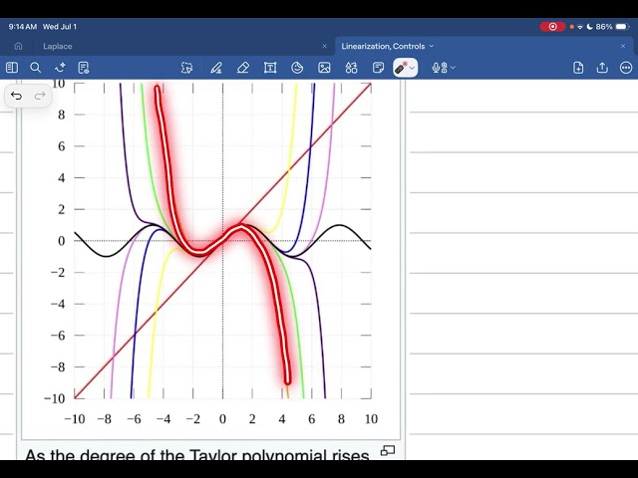This screenshot has height=478, width=638.
Task: Open the audio recording microphone tool
Action: 439,68
